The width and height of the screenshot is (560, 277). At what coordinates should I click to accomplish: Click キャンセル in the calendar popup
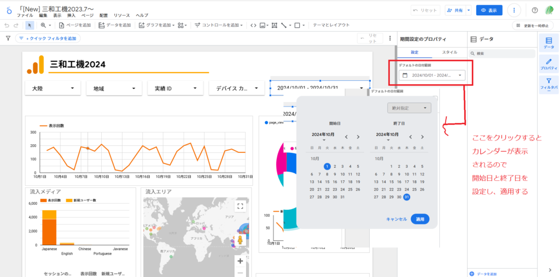click(396, 219)
